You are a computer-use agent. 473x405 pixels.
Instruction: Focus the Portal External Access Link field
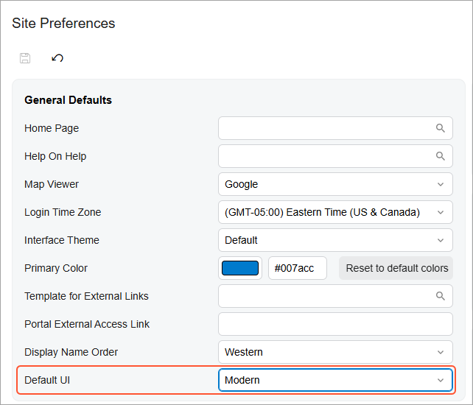click(x=335, y=324)
